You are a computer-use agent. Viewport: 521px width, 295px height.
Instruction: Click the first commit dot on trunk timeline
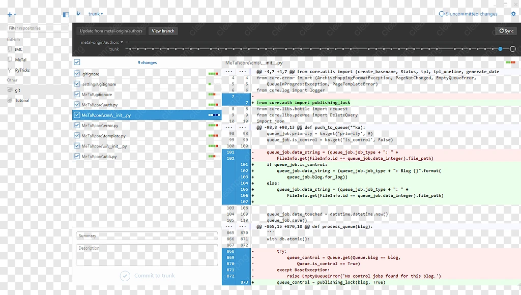pos(130,49)
